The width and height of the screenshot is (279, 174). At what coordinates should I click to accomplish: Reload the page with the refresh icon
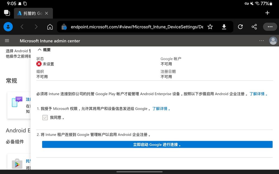tap(240, 27)
